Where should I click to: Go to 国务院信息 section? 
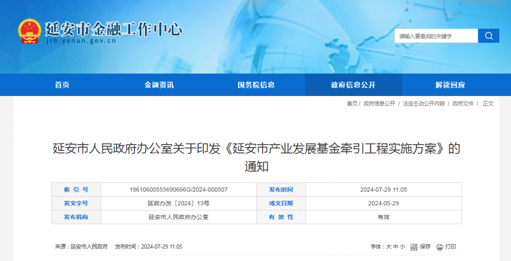pos(256,85)
